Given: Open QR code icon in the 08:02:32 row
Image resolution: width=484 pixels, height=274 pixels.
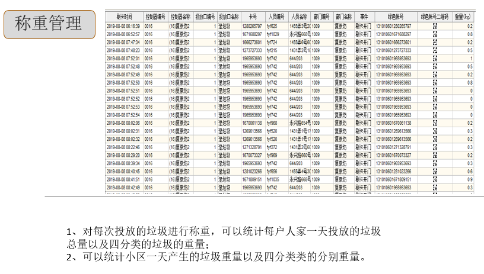Looking at the screenshot, I should (435, 139).
